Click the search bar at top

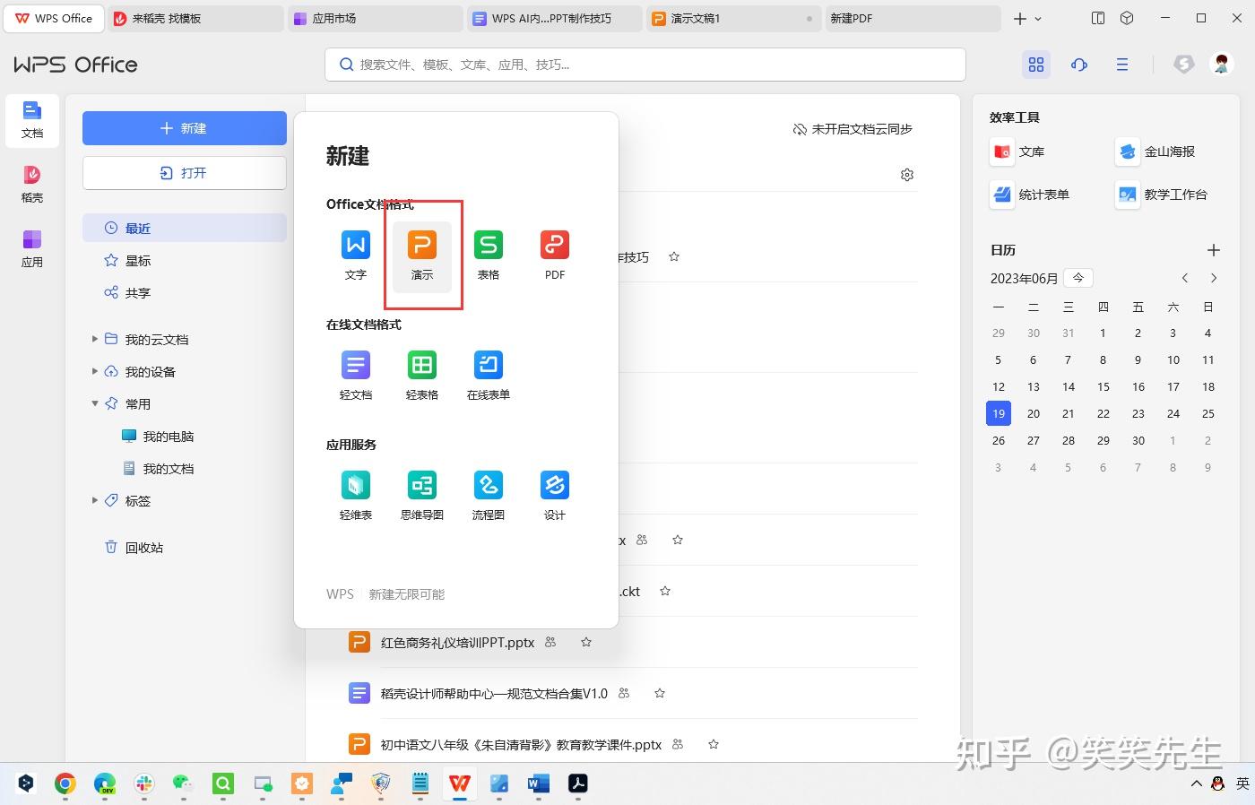click(x=644, y=64)
